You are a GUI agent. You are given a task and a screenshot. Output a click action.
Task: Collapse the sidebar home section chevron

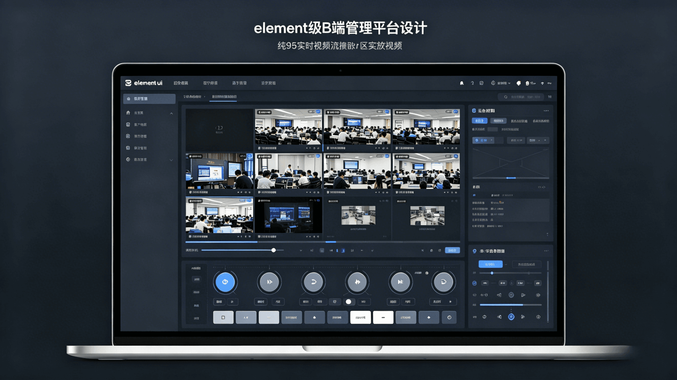[171, 113]
